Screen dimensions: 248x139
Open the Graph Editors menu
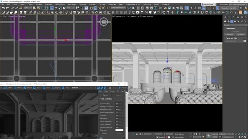(60, 4)
